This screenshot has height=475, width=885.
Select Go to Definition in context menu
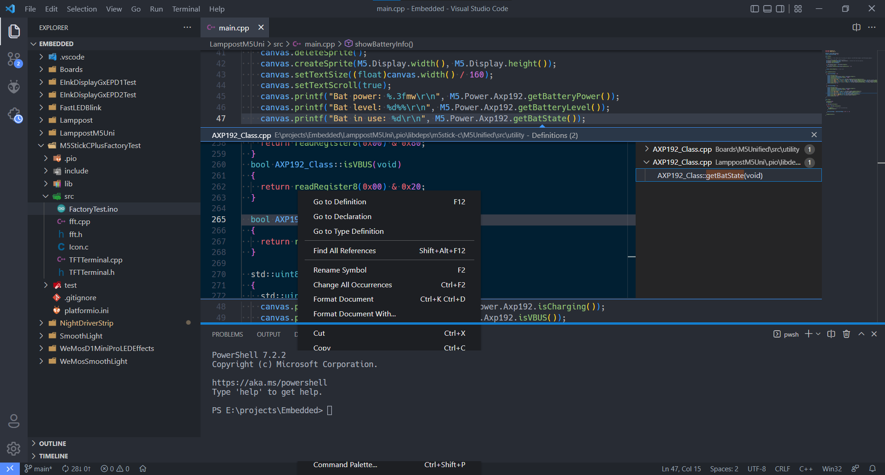click(339, 202)
